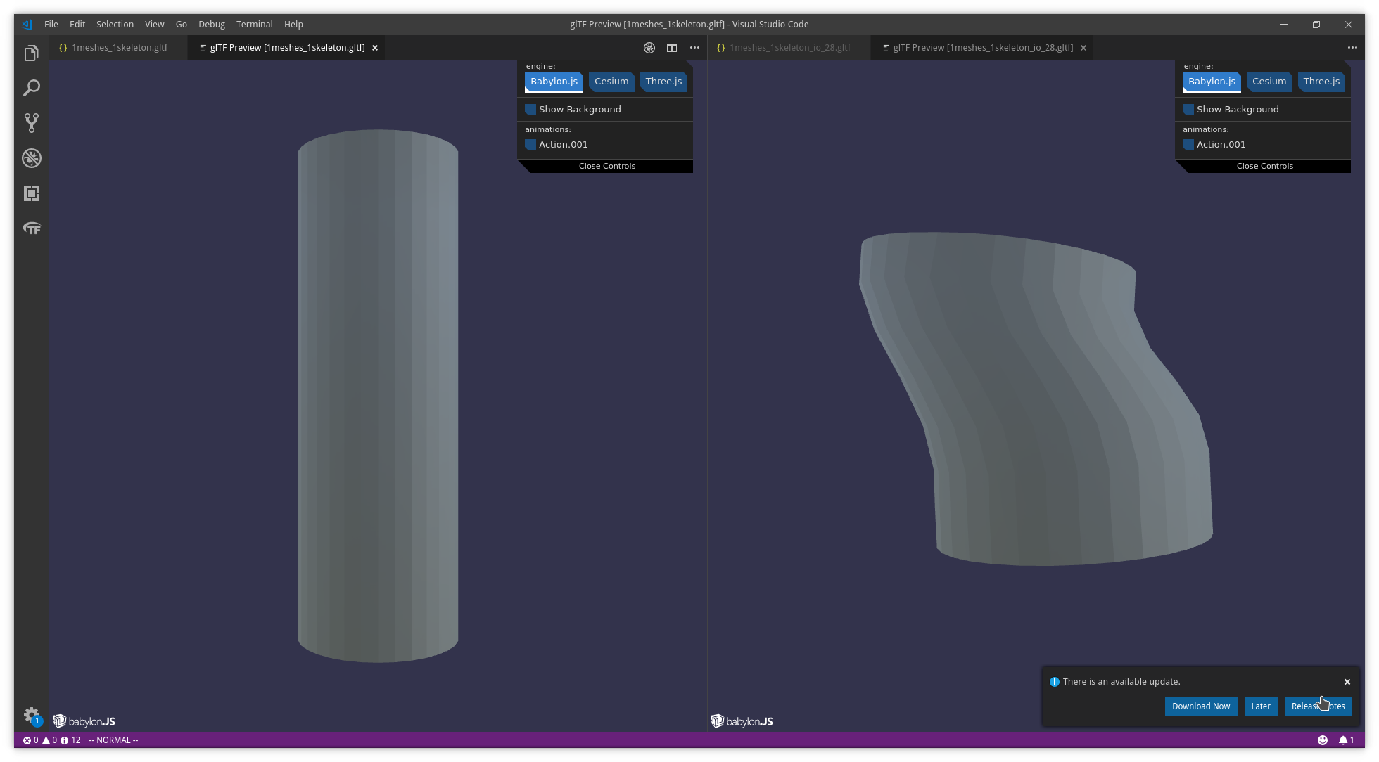Toggle the Action.001 animation checkbox on the right

tap(1188, 144)
